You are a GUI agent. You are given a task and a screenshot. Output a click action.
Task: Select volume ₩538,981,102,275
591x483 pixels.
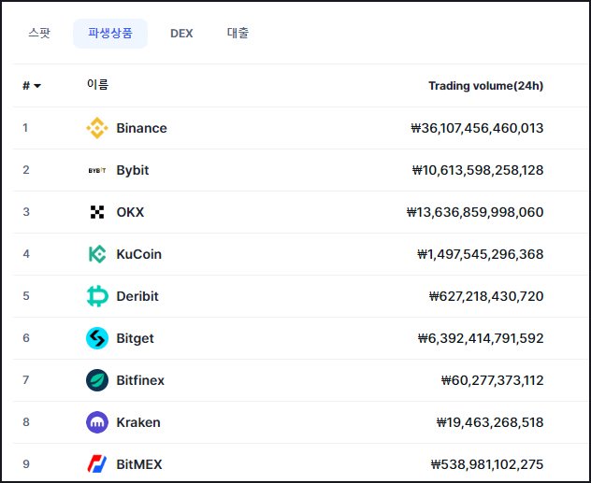coord(487,464)
